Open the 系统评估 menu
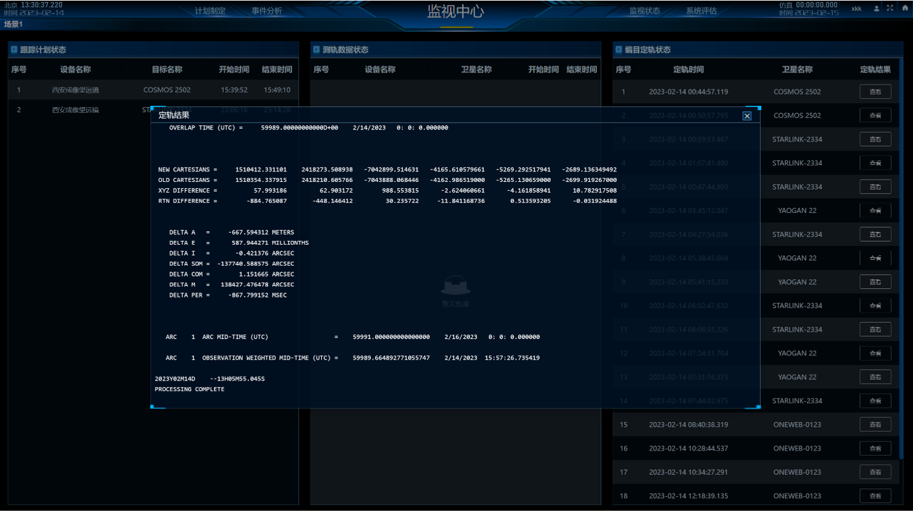Image resolution: width=913 pixels, height=511 pixels. 700,11
